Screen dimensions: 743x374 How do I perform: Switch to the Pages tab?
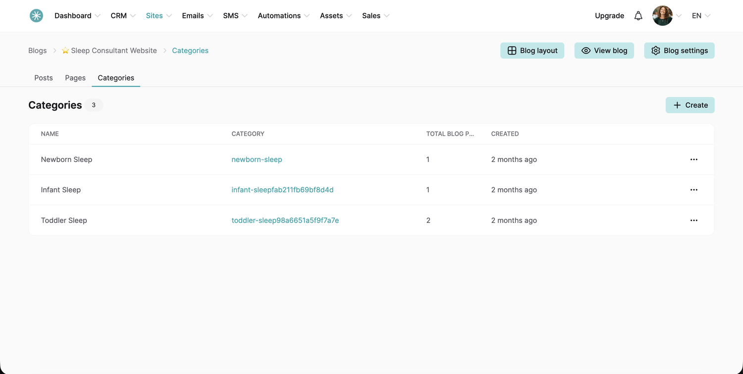(75, 78)
